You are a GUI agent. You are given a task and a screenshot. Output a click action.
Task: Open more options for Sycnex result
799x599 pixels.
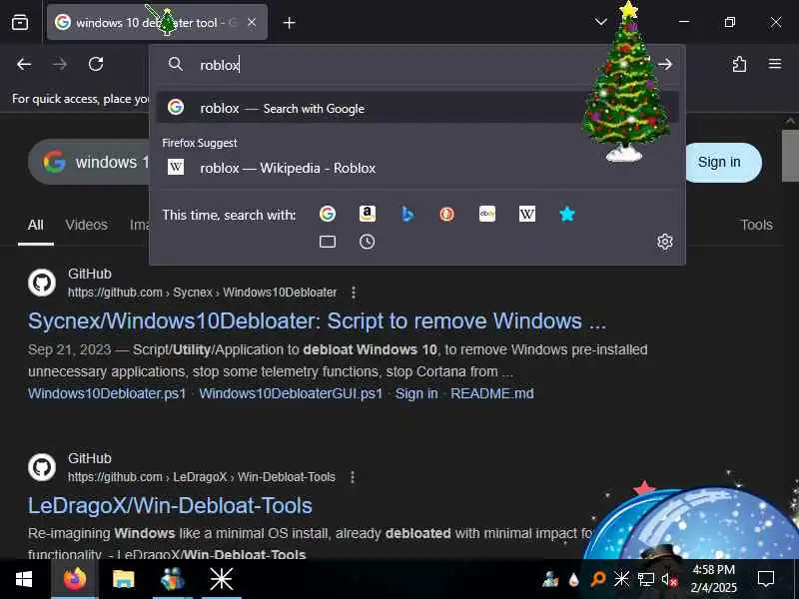pyautogui.click(x=354, y=293)
